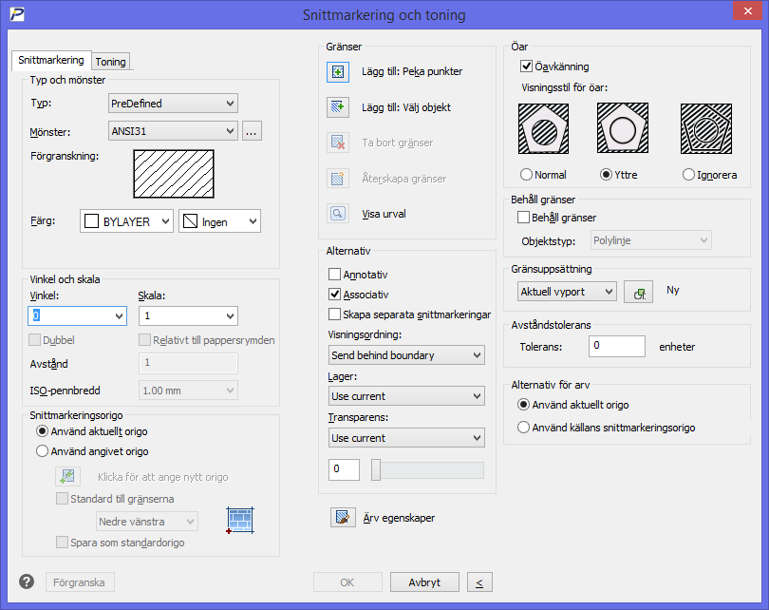769x610 pixels.
Task: Open the BYLAYER color dropdown
Action: pos(126,221)
